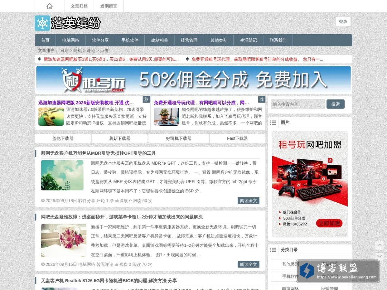The image size is (387, 290).
Task: Click the 租号玩 50%佣金分成 banner
Action: coord(193,80)
